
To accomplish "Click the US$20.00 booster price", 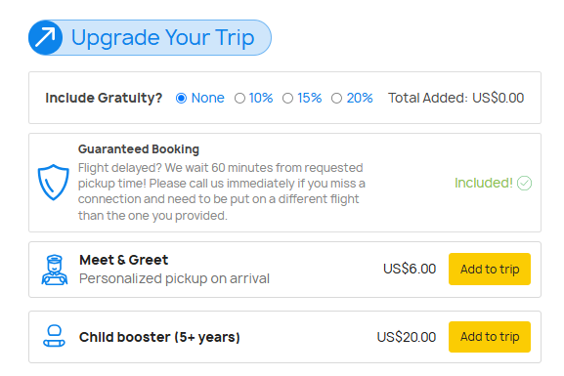I will (406, 337).
